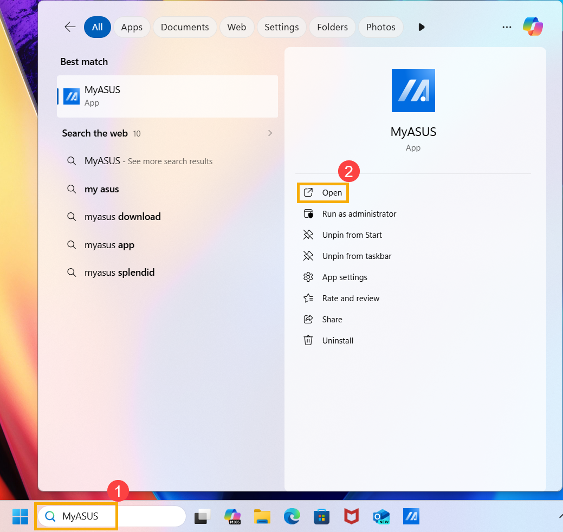
Task: Switch to the Documents filter tab
Action: 185,27
